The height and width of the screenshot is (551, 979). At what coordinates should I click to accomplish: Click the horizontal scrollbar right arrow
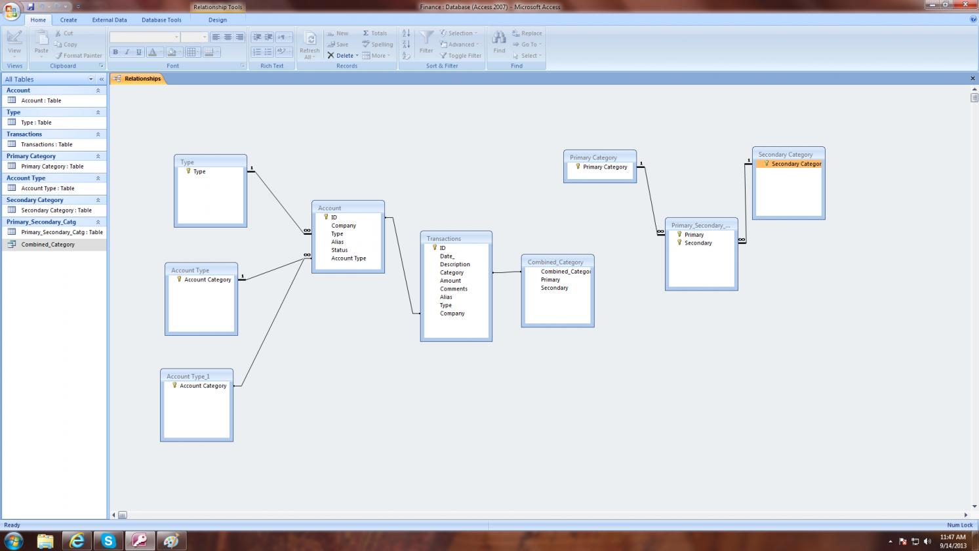[965, 515]
